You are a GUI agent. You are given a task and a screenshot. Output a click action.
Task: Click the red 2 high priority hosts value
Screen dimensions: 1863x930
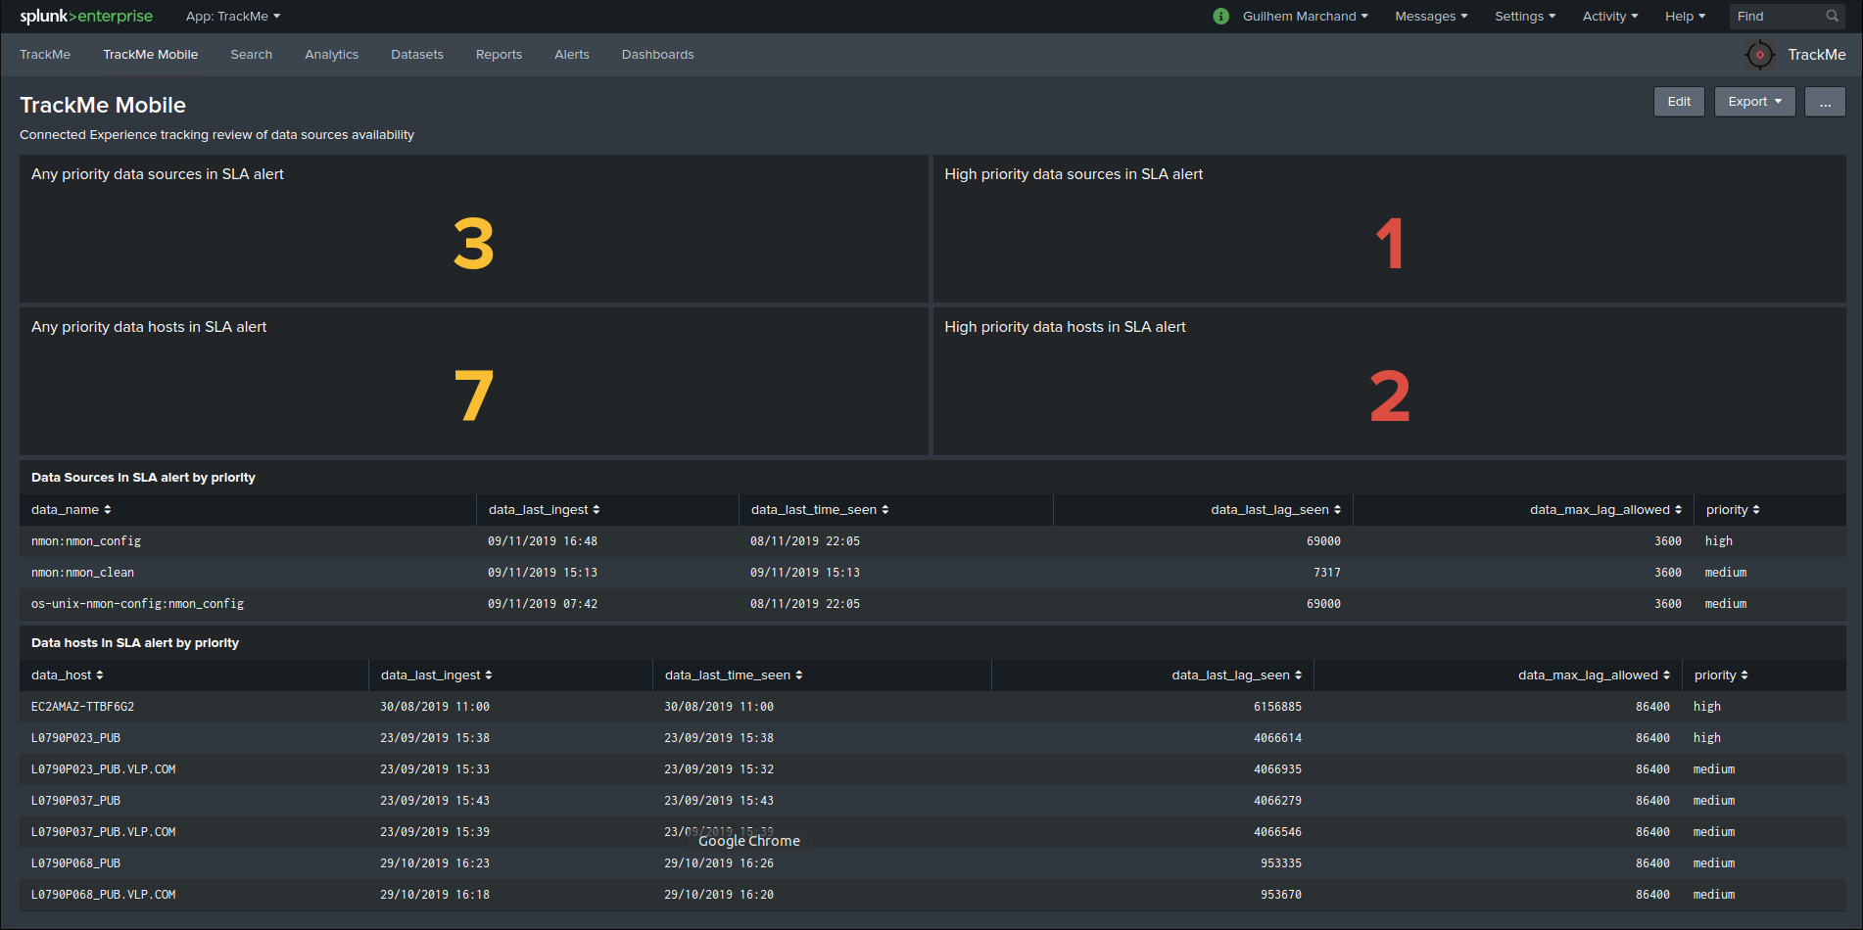1390,395
